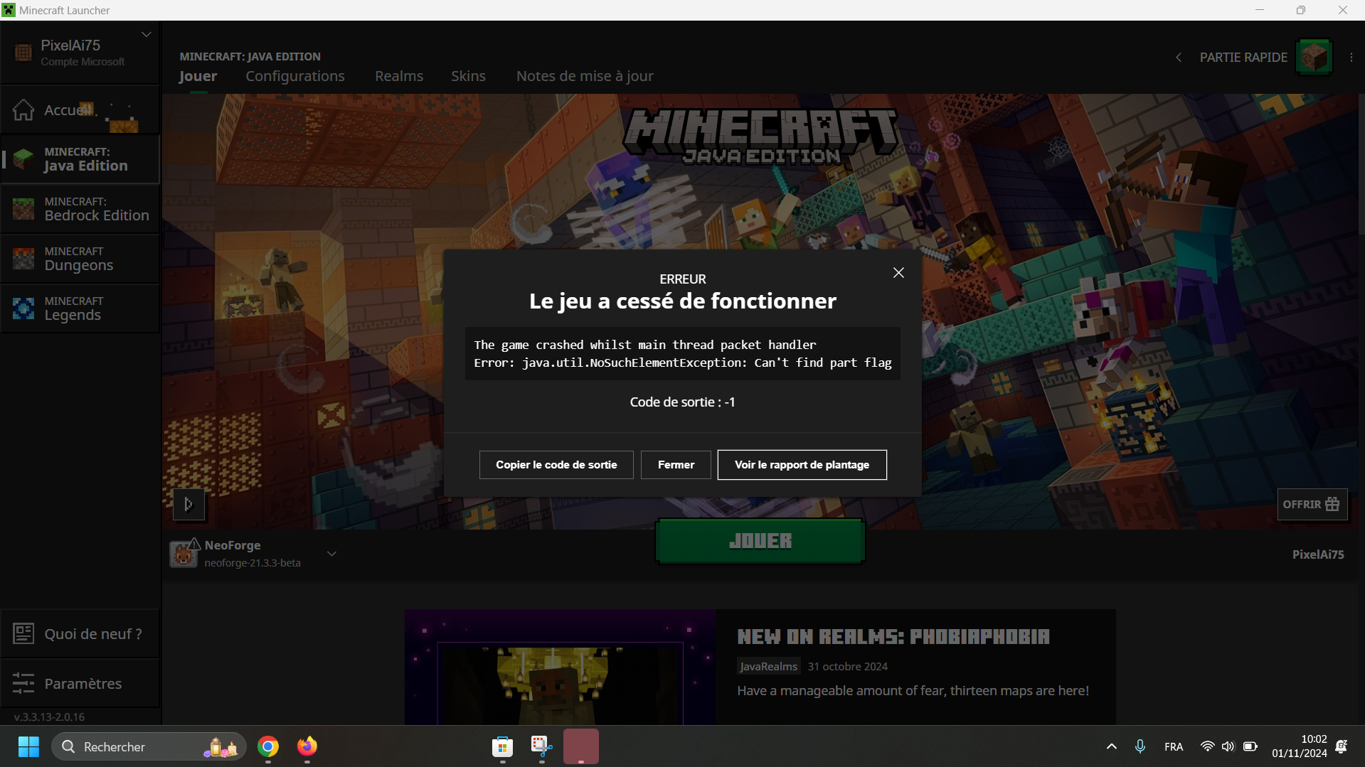Select Minecraft Dungeons in sidebar

click(x=80, y=259)
